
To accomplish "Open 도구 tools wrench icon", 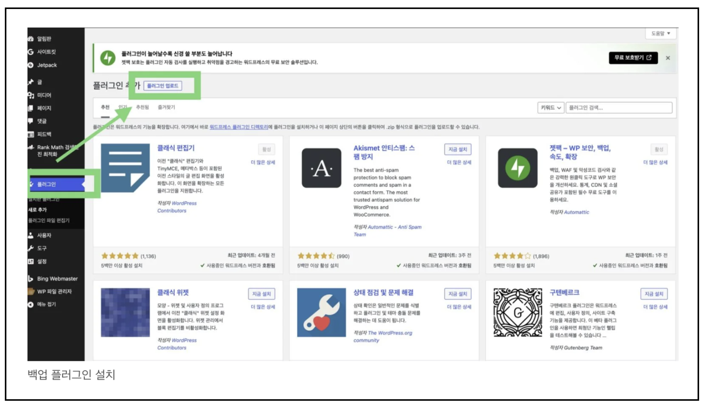I will coord(30,248).
